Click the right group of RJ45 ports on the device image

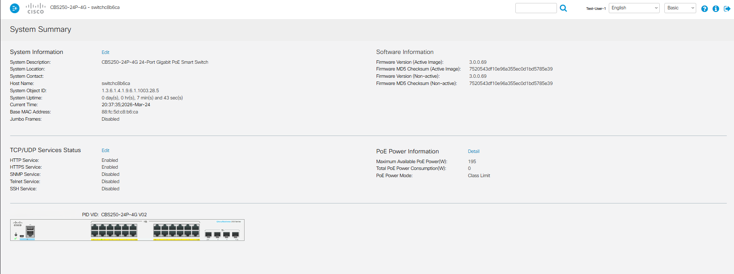pos(176,230)
